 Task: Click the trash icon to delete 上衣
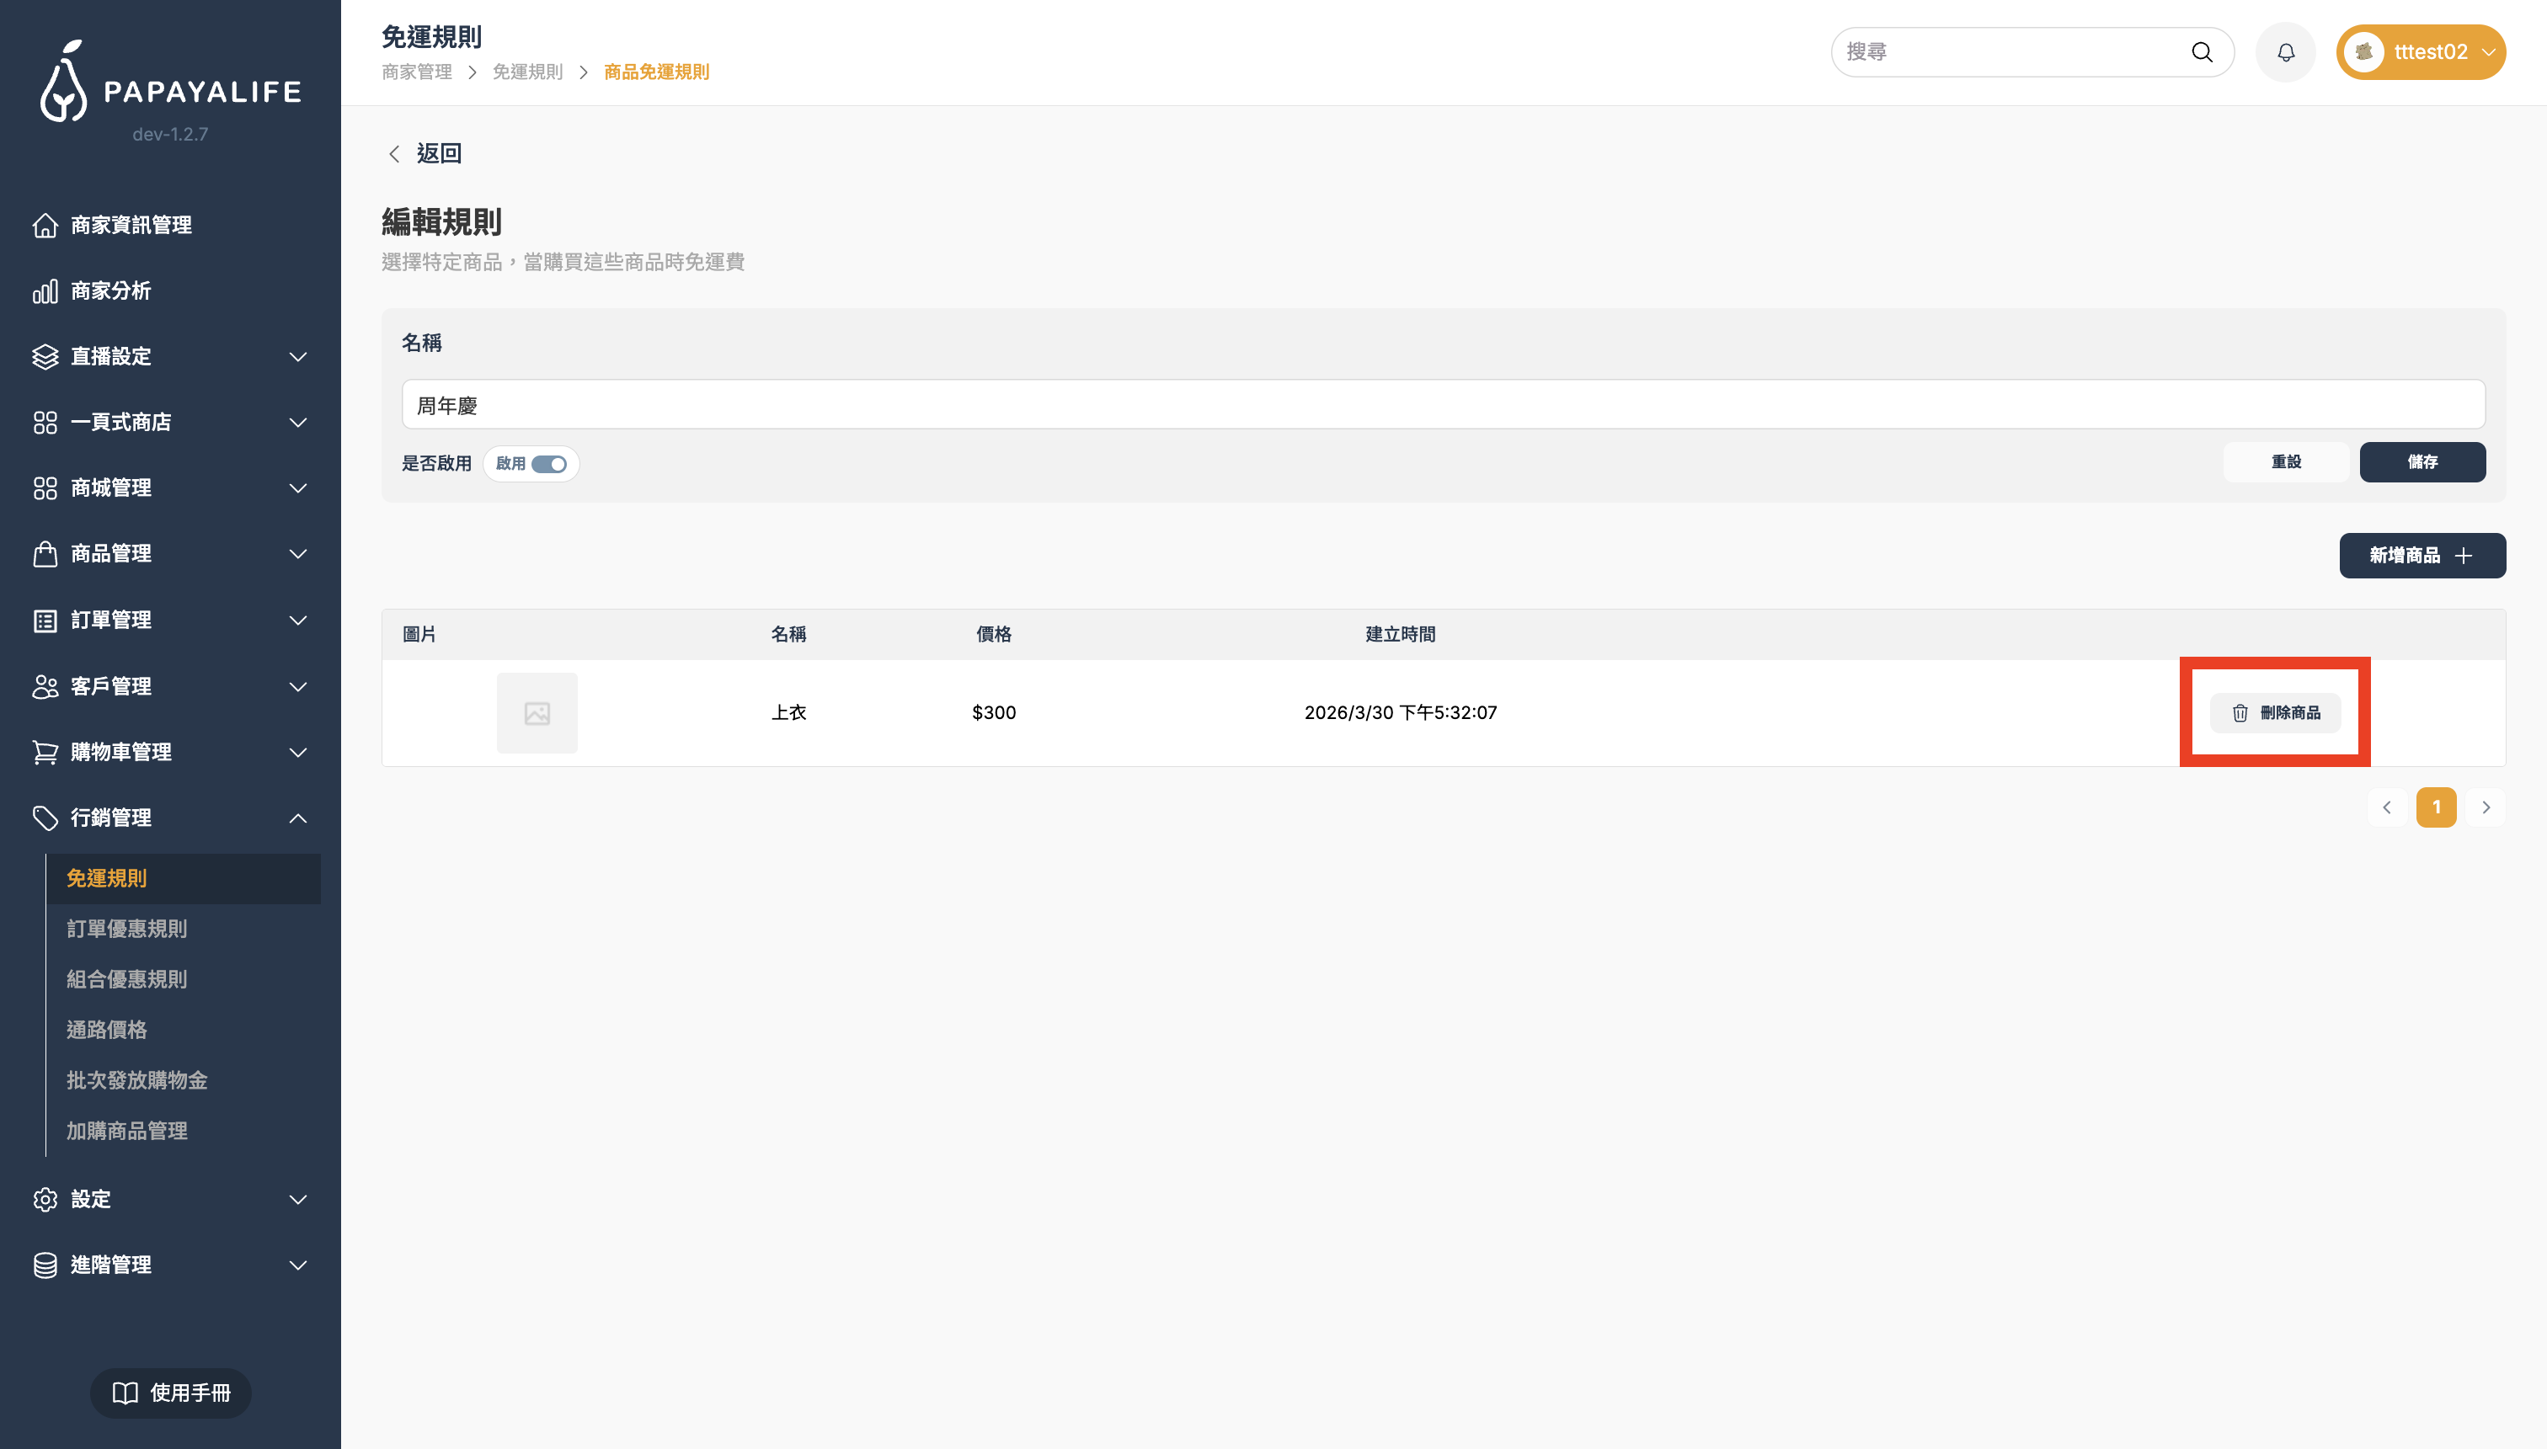pyautogui.click(x=2240, y=712)
